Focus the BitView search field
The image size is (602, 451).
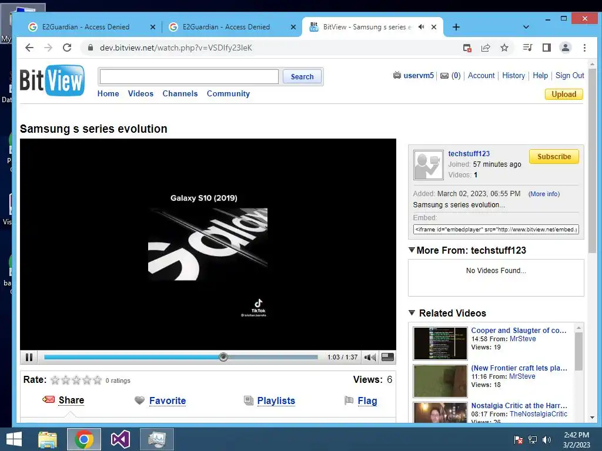coord(189,76)
